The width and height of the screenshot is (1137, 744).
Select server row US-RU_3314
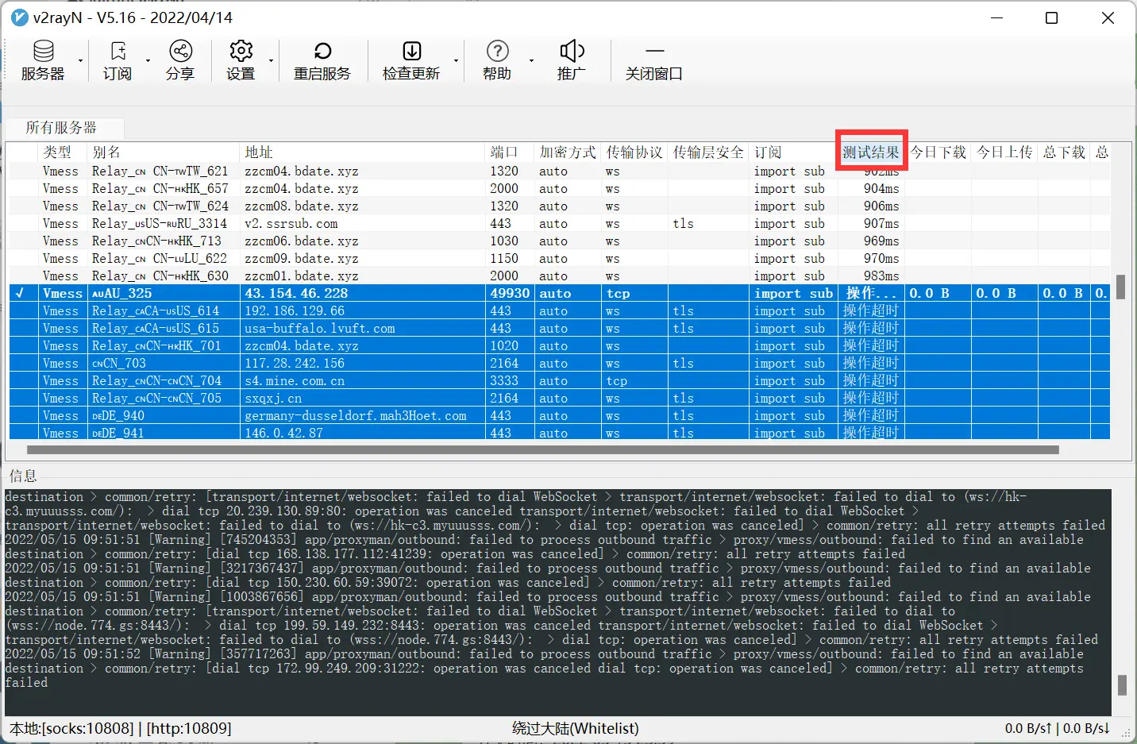pos(559,224)
